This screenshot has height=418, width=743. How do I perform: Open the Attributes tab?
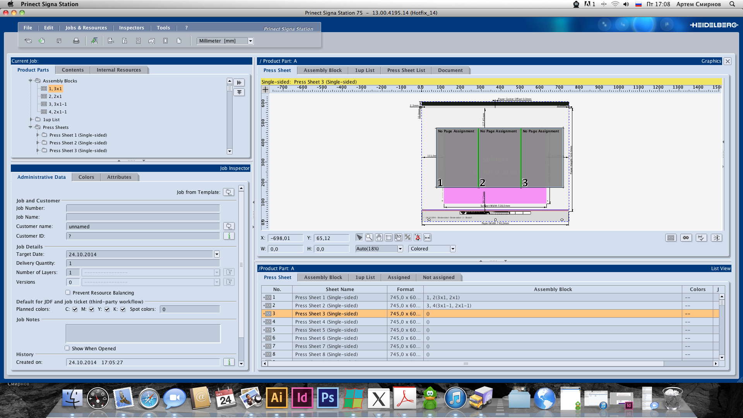(119, 177)
